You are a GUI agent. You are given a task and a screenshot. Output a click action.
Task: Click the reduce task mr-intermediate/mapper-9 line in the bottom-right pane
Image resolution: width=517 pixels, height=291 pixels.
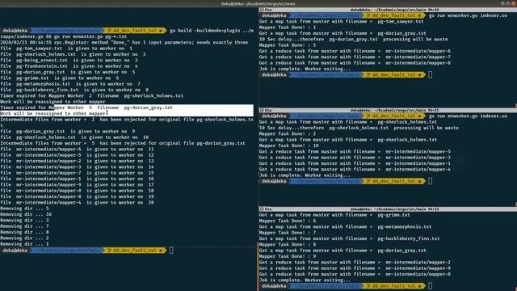(355, 268)
